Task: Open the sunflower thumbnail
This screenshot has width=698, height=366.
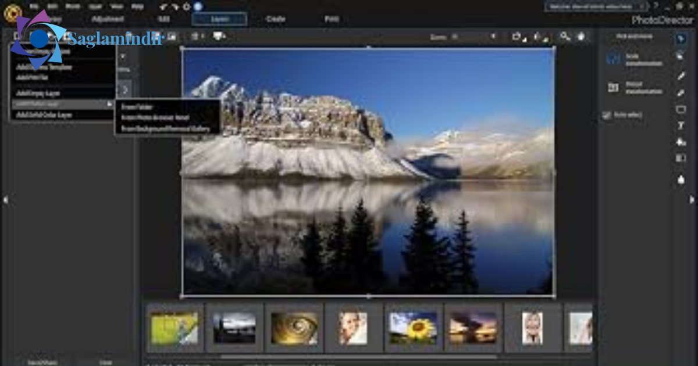Action: (413, 328)
